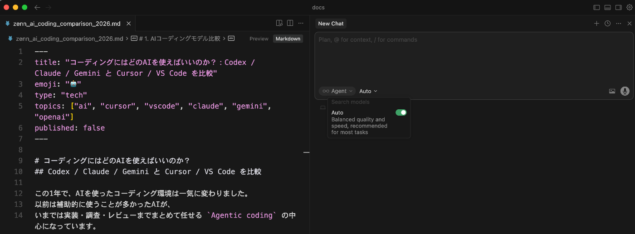Open file name breadcrumb zenn_ai_coding_comparison_2026.md
The height and width of the screenshot is (234, 635).
tap(69, 39)
